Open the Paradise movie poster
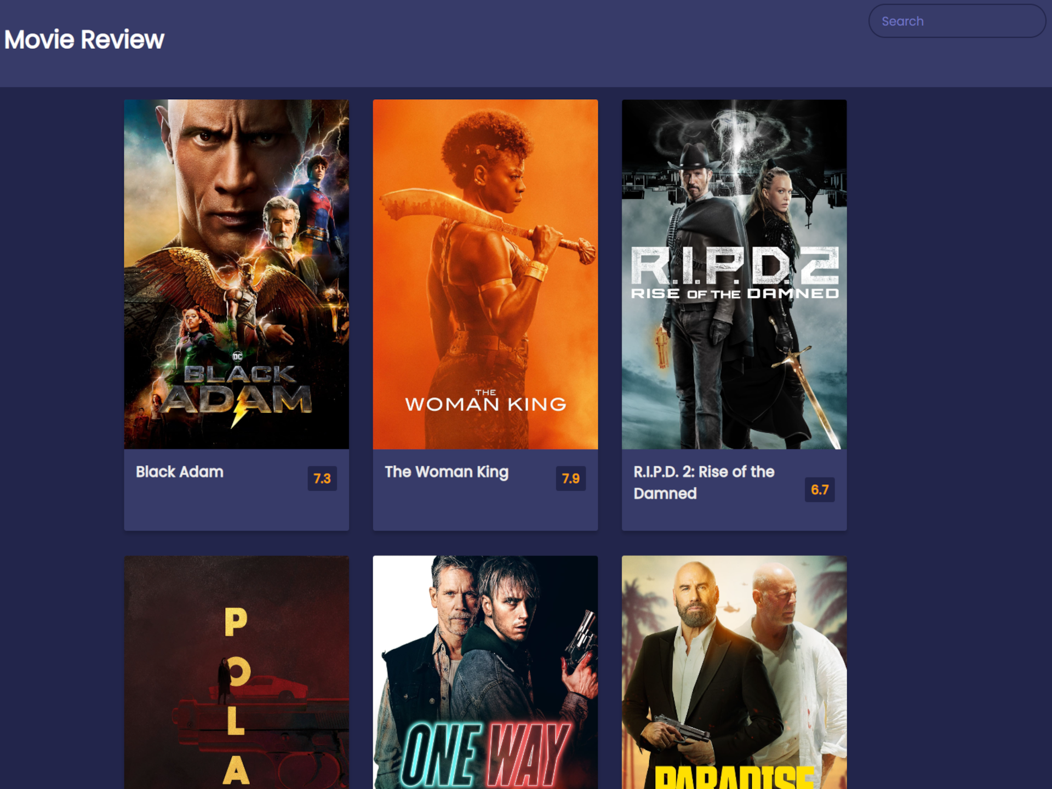Image resolution: width=1052 pixels, height=789 pixels. coord(734,658)
